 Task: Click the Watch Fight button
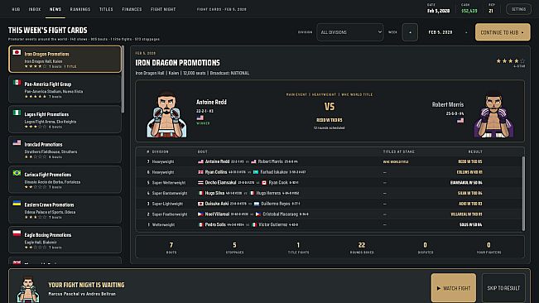tap(454, 288)
